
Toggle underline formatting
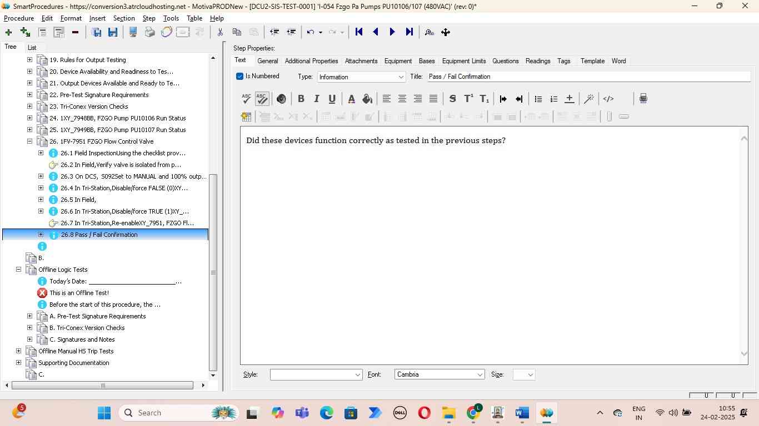[332, 99]
